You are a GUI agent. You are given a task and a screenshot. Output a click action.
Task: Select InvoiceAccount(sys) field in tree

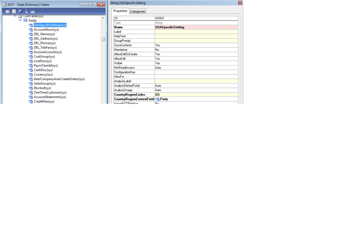tap(48, 52)
